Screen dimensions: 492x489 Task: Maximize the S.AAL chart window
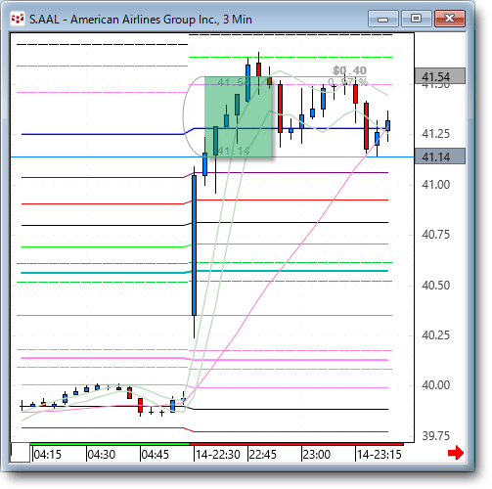(x=417, y=19)
